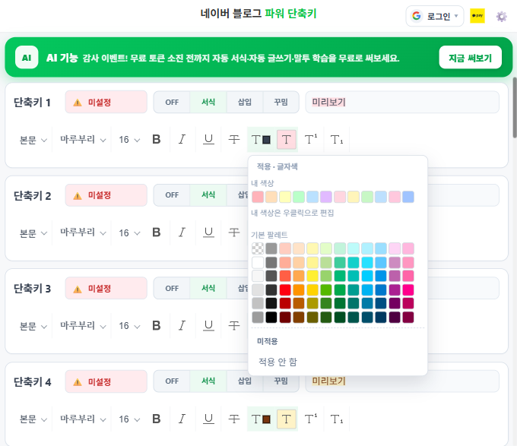Select 서식 tab in 단축키 1
The height and width of the screenshot is (446, 517).
pos(208,102)
